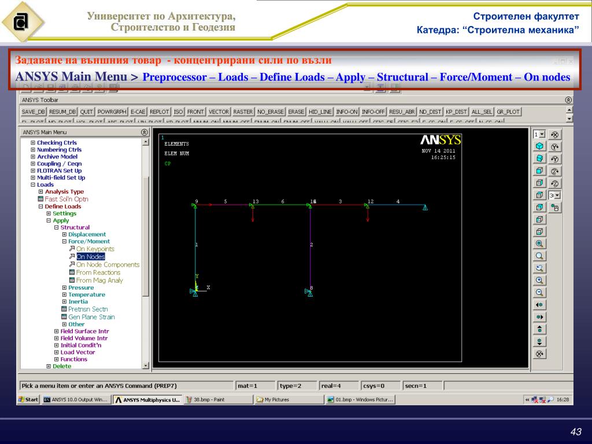Screen dimensions: 592x444
Task: Switch to isometric view icon
Action: click(539, 146)
